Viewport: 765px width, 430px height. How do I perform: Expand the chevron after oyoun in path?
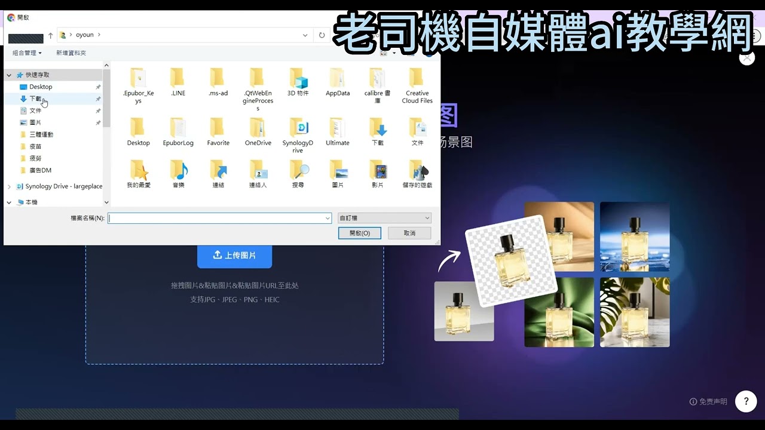(99, 35)
